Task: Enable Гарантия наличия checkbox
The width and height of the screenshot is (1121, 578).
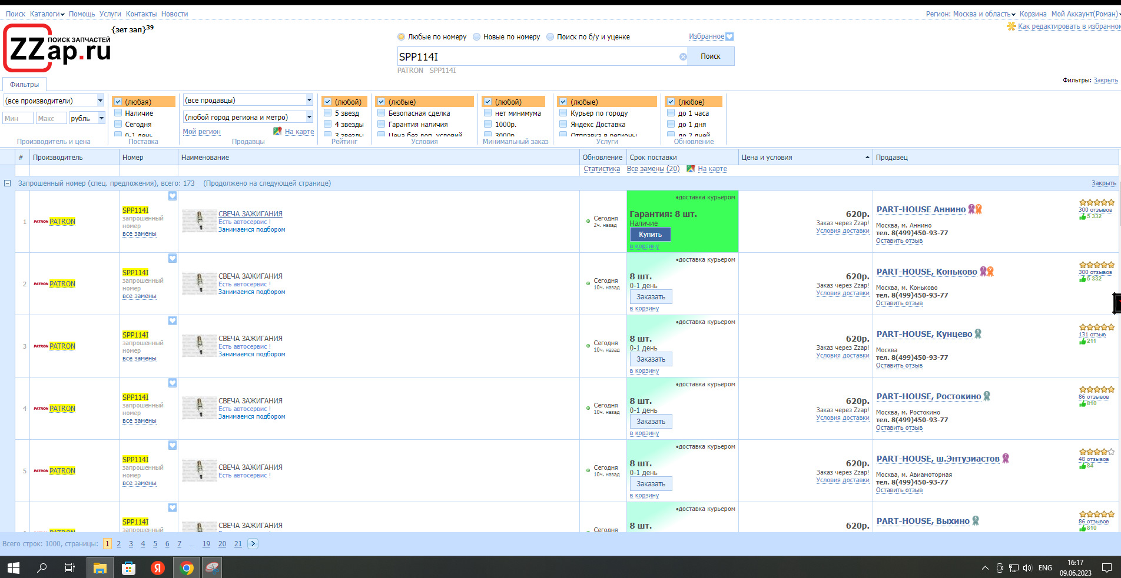Action: click(x=382, y=124)
